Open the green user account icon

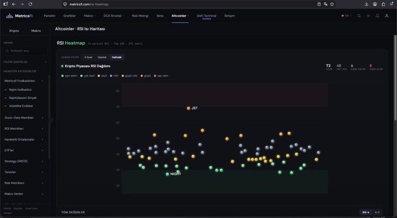click(x=386, y=16)
